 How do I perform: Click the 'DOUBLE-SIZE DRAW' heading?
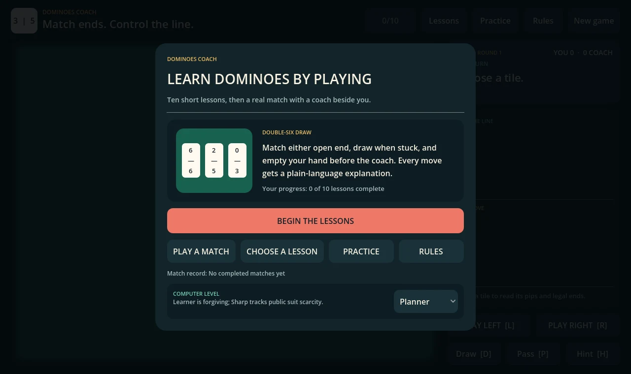[287, 132]
